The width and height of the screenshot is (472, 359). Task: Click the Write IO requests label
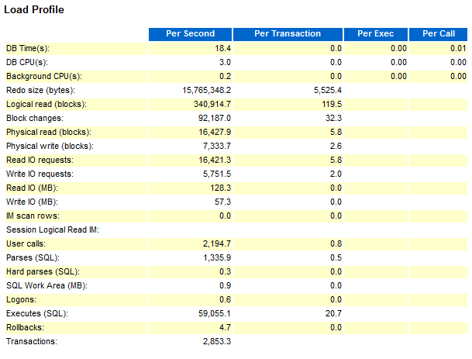click(40, 174)
